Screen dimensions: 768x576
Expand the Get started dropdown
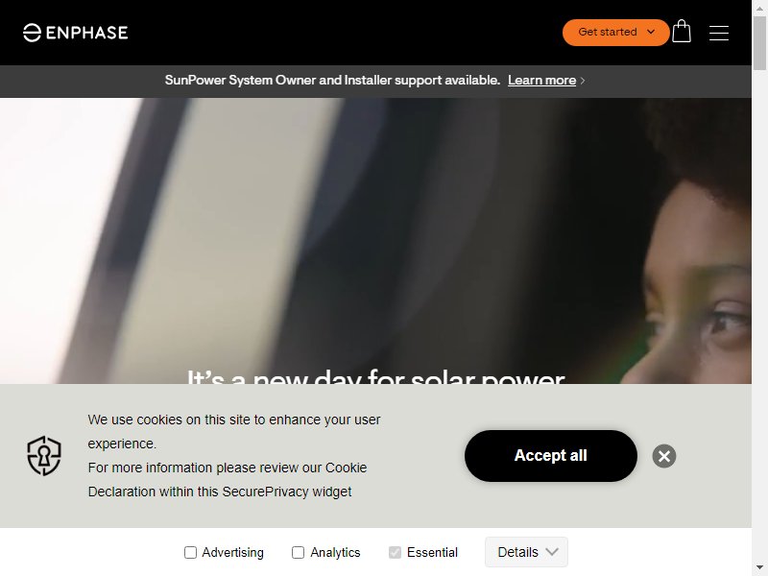point(615,33)
